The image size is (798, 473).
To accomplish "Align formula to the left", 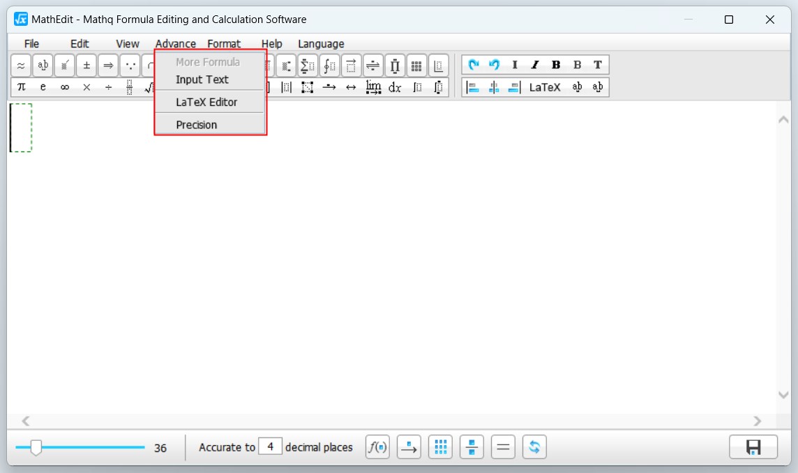I will click(x=473, y=87).
